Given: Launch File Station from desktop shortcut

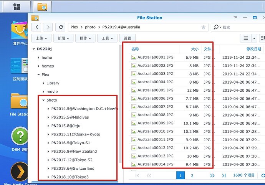Looking at the screenshot, I should (19, 101).
